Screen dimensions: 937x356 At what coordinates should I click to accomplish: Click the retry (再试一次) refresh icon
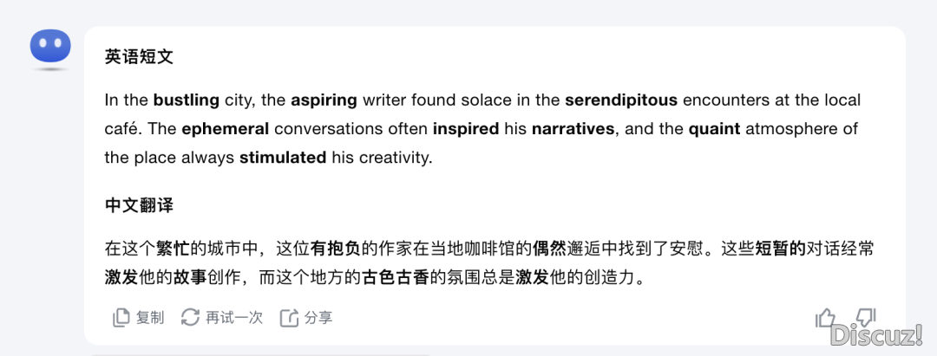pos(190,318)
